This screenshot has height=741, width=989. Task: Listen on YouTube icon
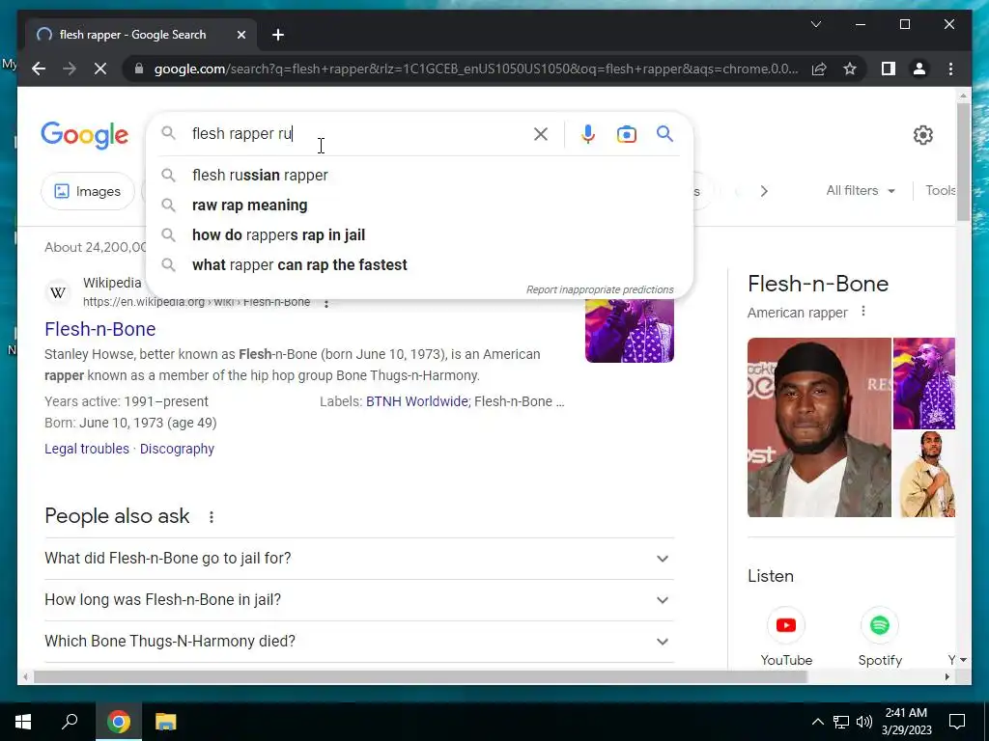pyautogui.click(x=786, y=625)
